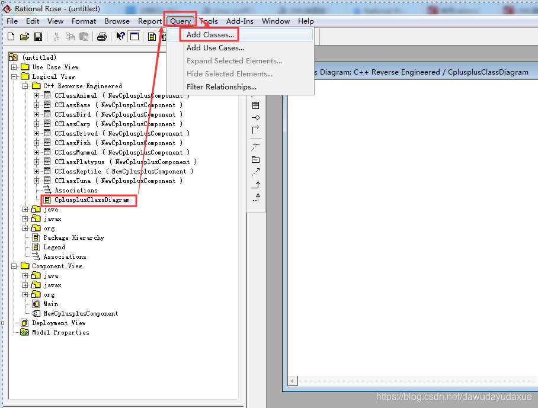Viewport: 538px width, 408px height.
Task: Choose Filter Relationships... menu entry
Action: 240,86
